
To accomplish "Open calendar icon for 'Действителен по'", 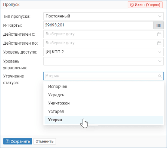I will [x=159, y=43].
